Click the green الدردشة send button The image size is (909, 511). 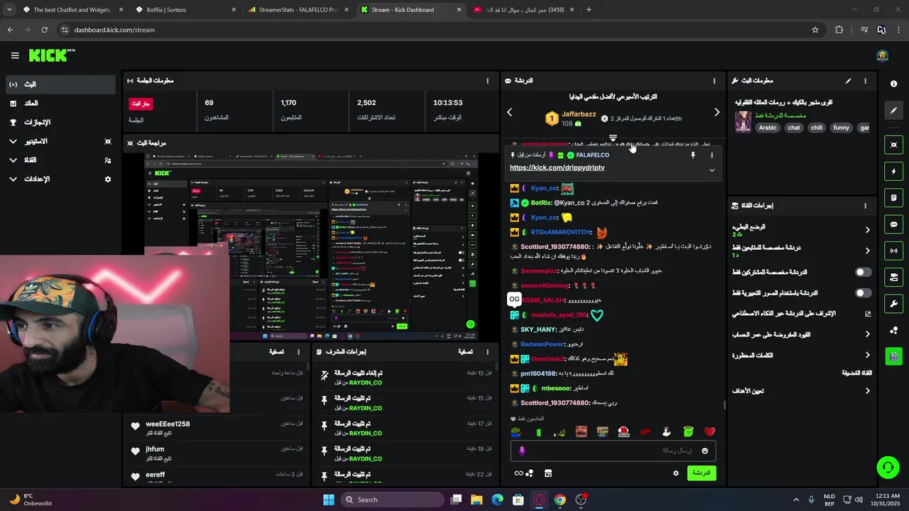pos(702,473)
